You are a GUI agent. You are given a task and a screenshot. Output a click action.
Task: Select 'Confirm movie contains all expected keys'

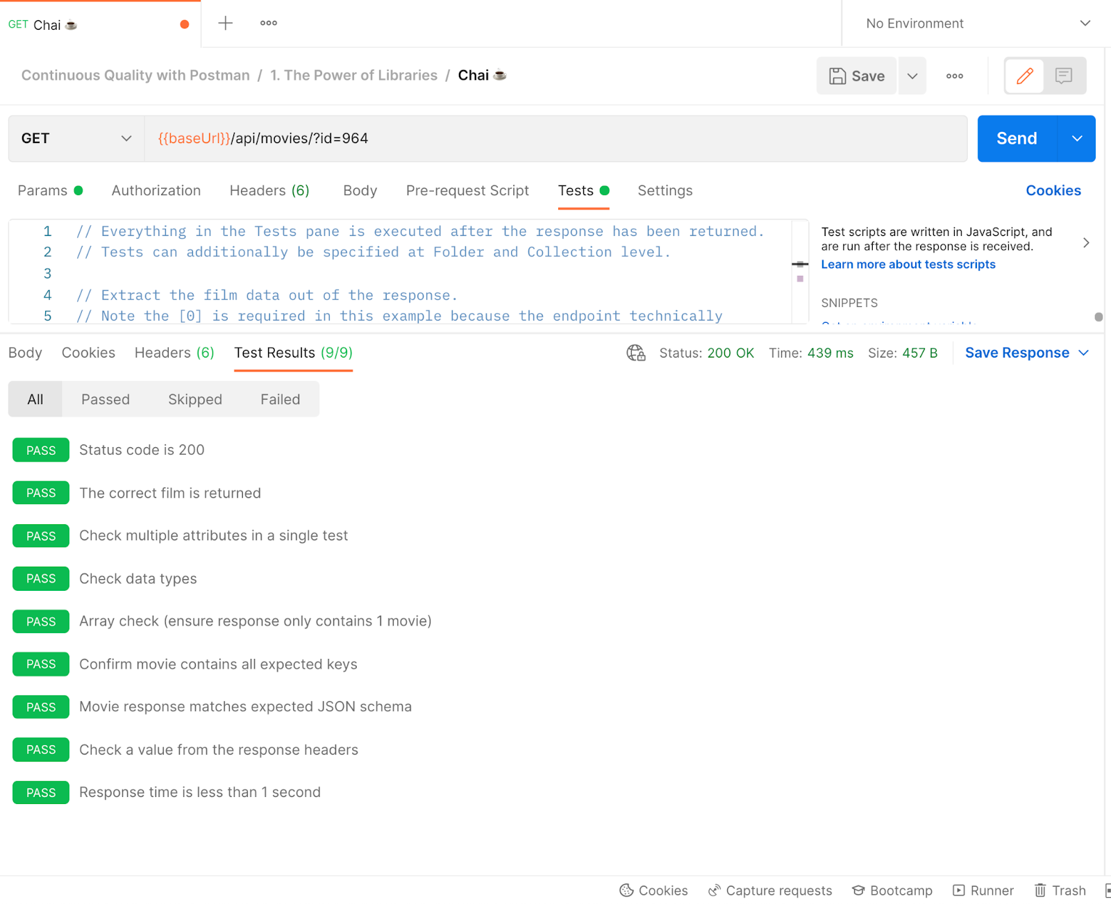218,664
